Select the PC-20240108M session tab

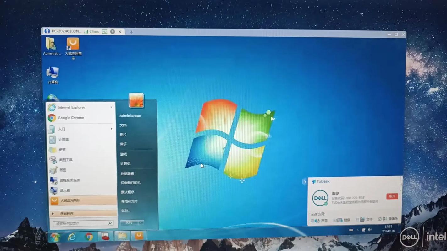(x=66, y=31)
